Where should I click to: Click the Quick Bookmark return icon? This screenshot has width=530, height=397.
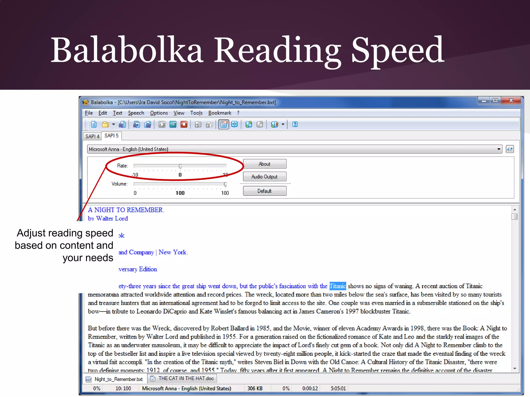click(x=260, y=125)
